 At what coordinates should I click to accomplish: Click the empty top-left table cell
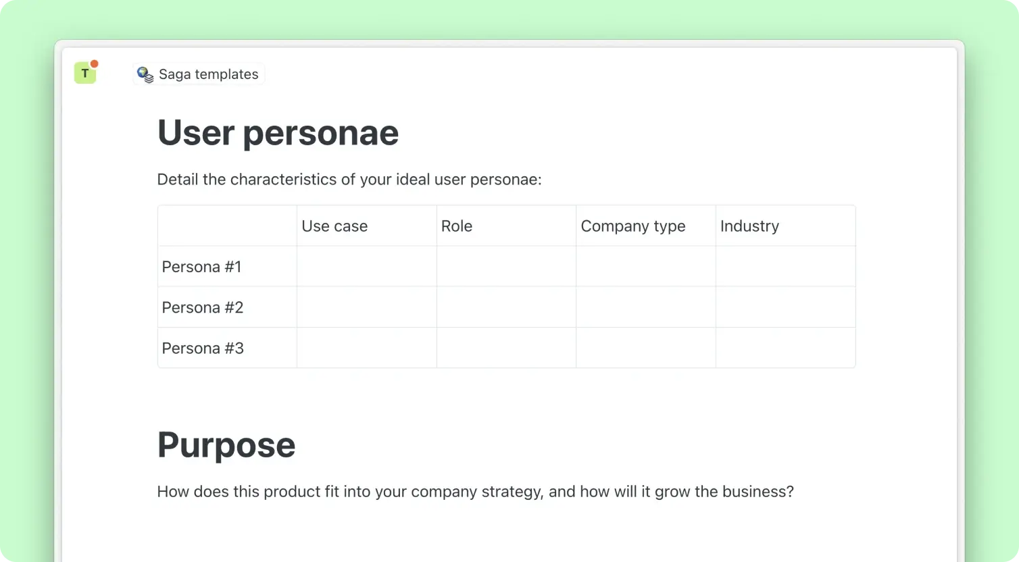point(227,226)
